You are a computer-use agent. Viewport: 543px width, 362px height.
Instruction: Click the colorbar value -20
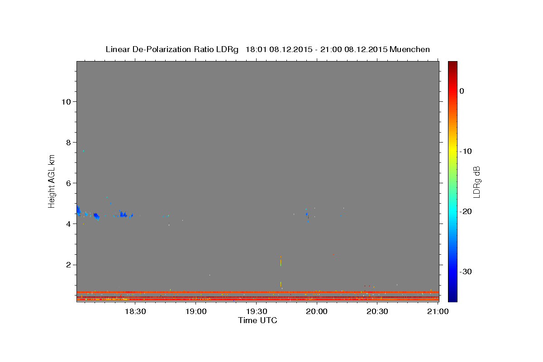point(466,211)
